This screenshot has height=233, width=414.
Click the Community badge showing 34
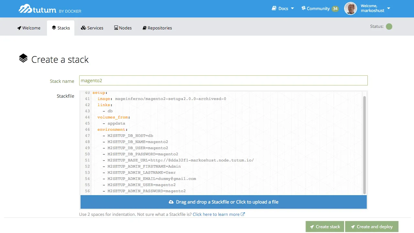click(335, 9)
